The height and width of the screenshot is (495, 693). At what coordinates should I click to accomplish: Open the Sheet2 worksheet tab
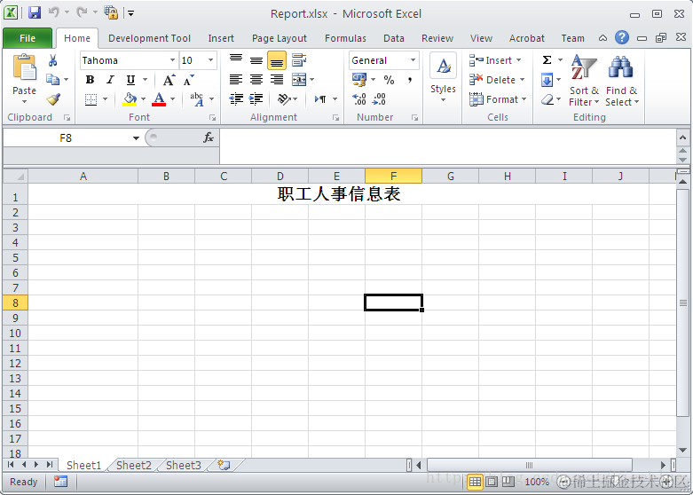133,466
